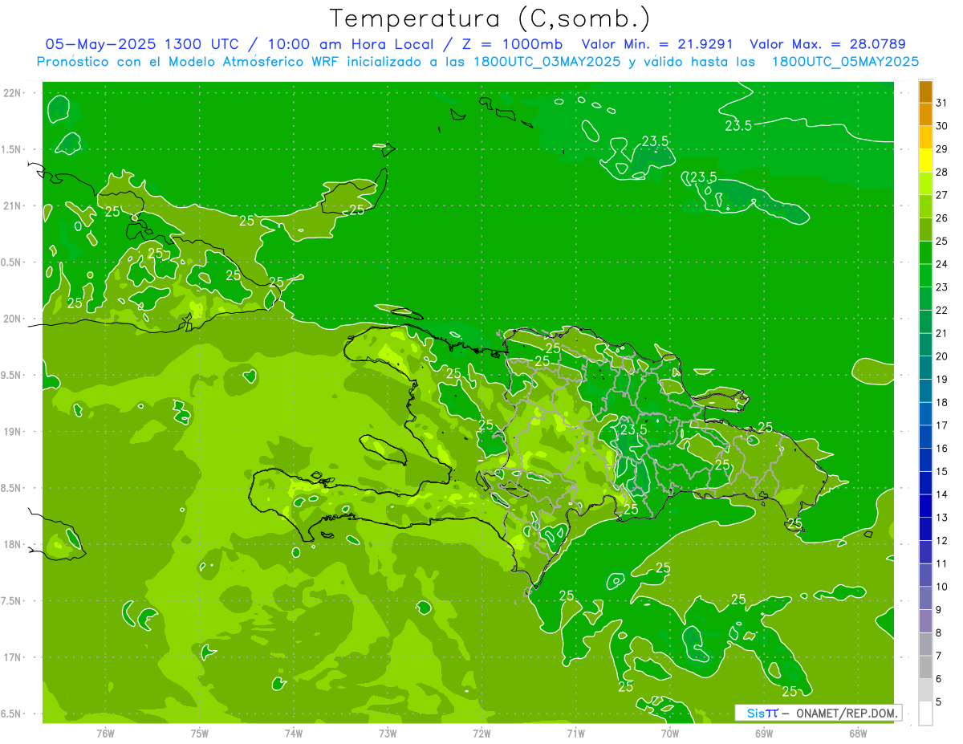The height and width of the screenshot is (744, 963).
Task: Click the legend value label '31'
Action: pos(941,103)
